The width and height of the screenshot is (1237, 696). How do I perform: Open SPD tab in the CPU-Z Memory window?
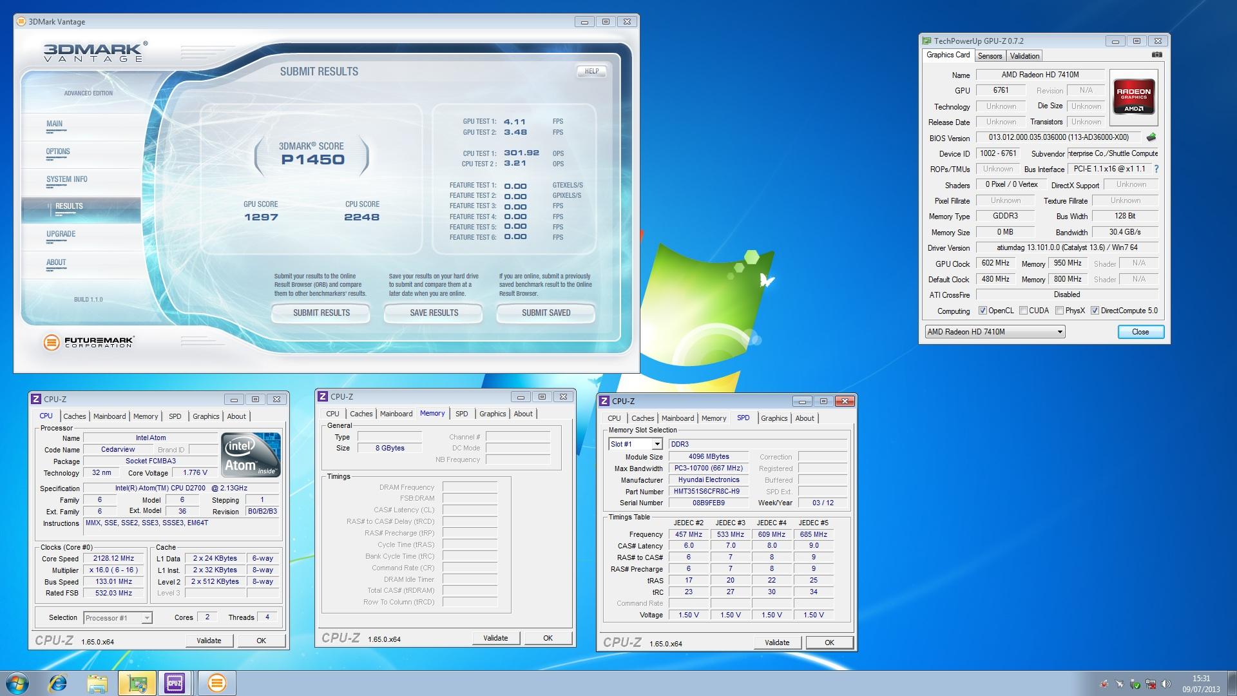pyautogui.click(x=462, y=414)
